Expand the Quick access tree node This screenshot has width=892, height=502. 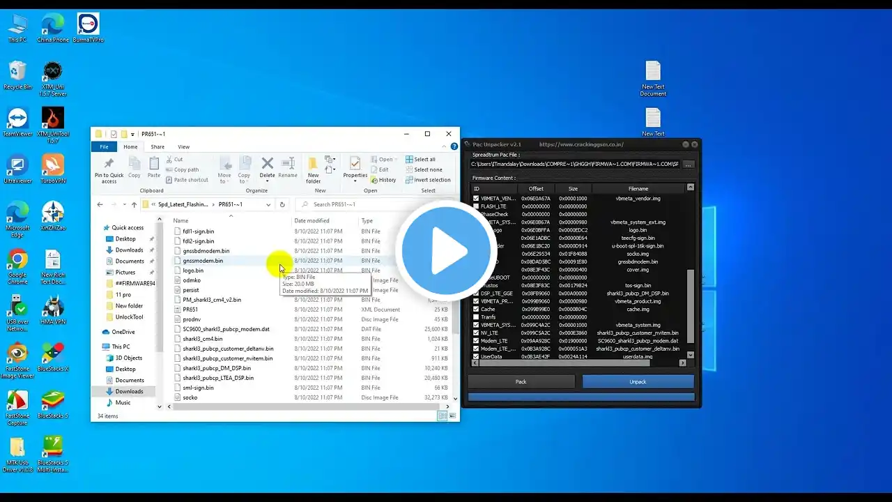(98, 228)
